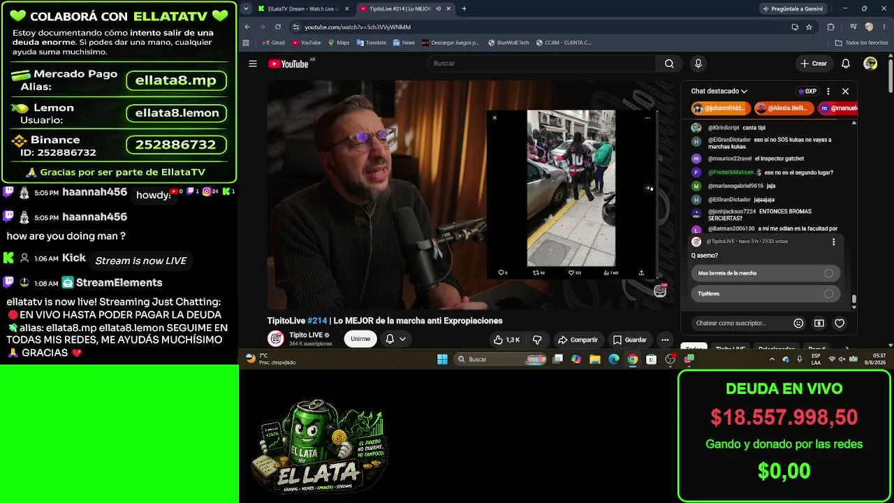Click the @Alexia.Belli pinned Super Chat chip
894x503 pixels.
[785, 108]
